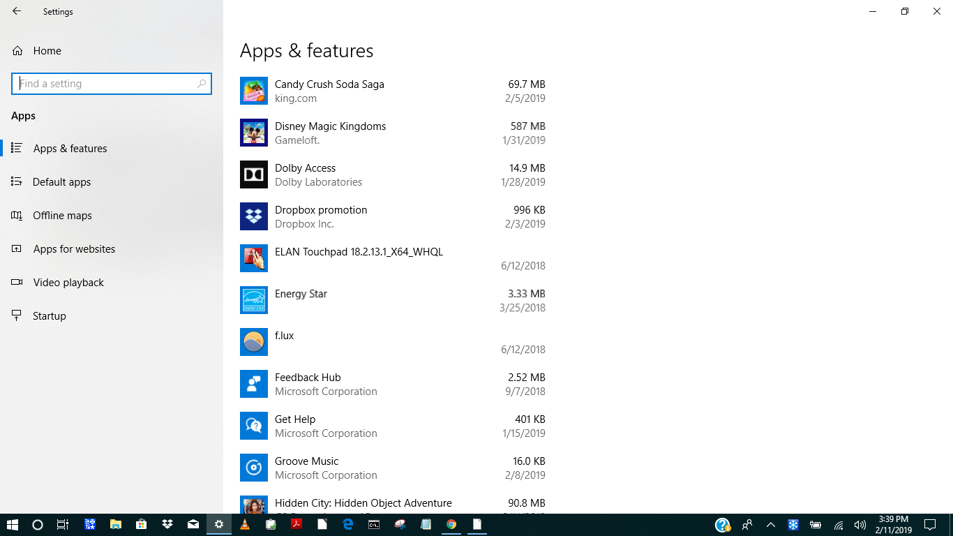Select the Get Help app name

295,419
